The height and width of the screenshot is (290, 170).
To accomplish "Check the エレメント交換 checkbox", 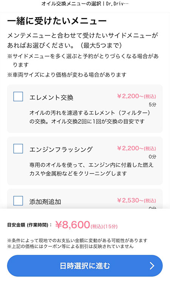I will 18,97.
